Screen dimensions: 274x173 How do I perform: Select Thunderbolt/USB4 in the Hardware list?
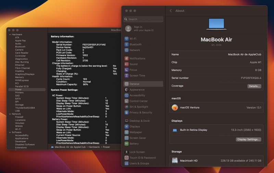[25, 108]
